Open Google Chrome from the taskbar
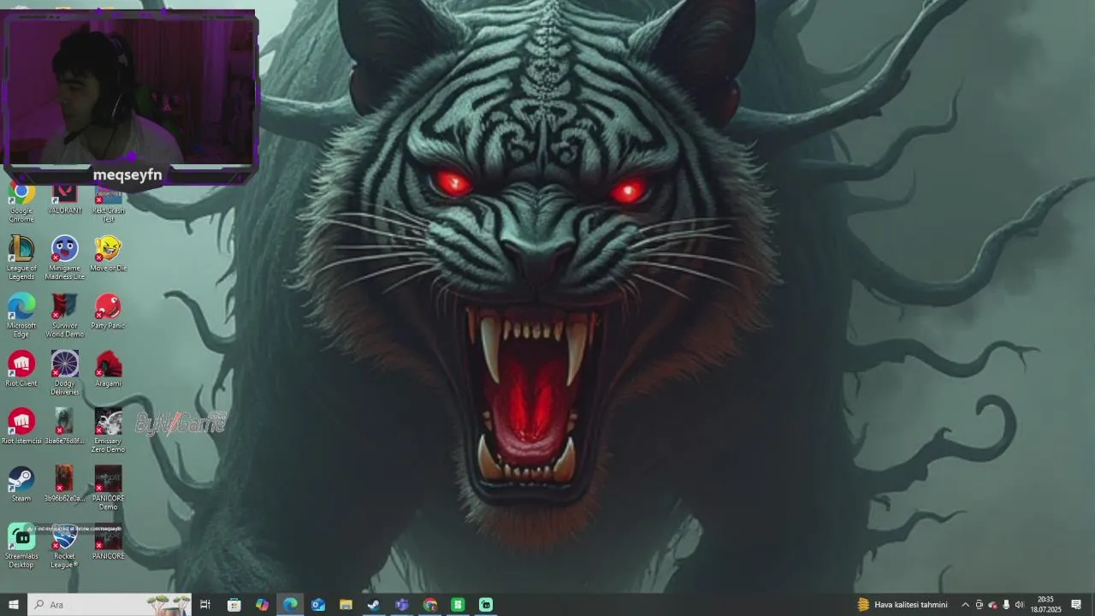Screen dimensions: 1095x616 430,605
